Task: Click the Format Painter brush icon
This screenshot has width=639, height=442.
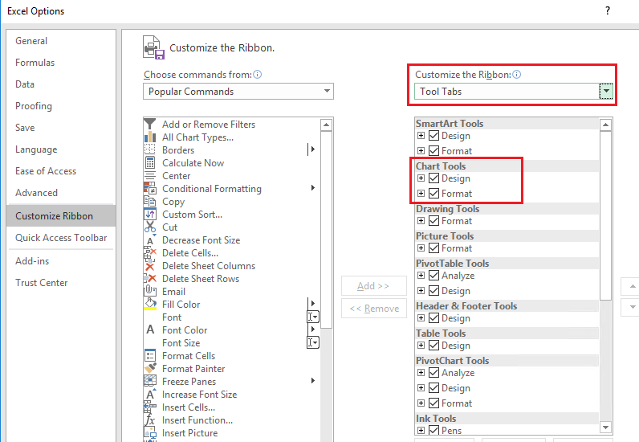Action: pos(150,369)
